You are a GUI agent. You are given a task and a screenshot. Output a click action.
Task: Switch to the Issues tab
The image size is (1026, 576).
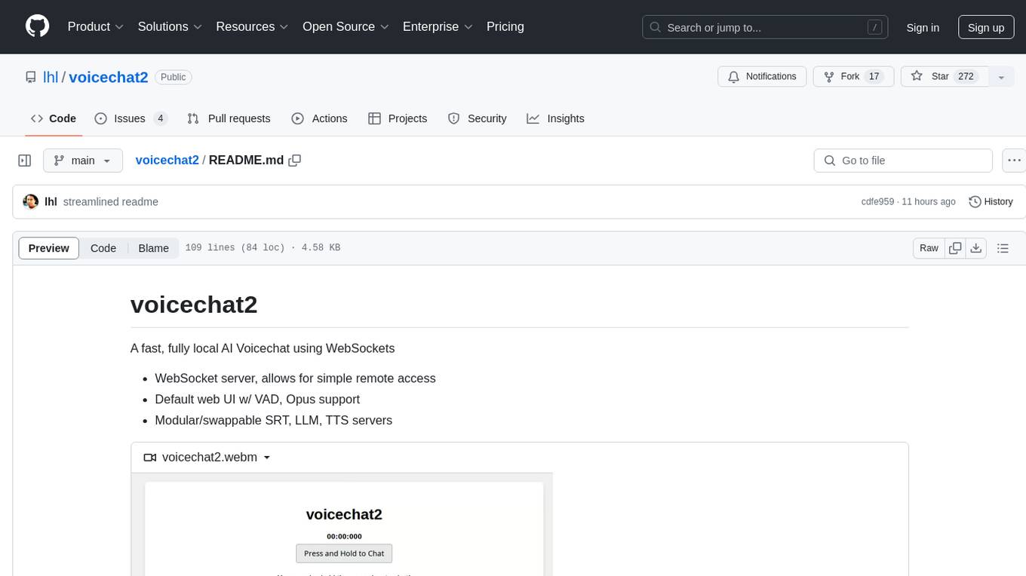131,118
